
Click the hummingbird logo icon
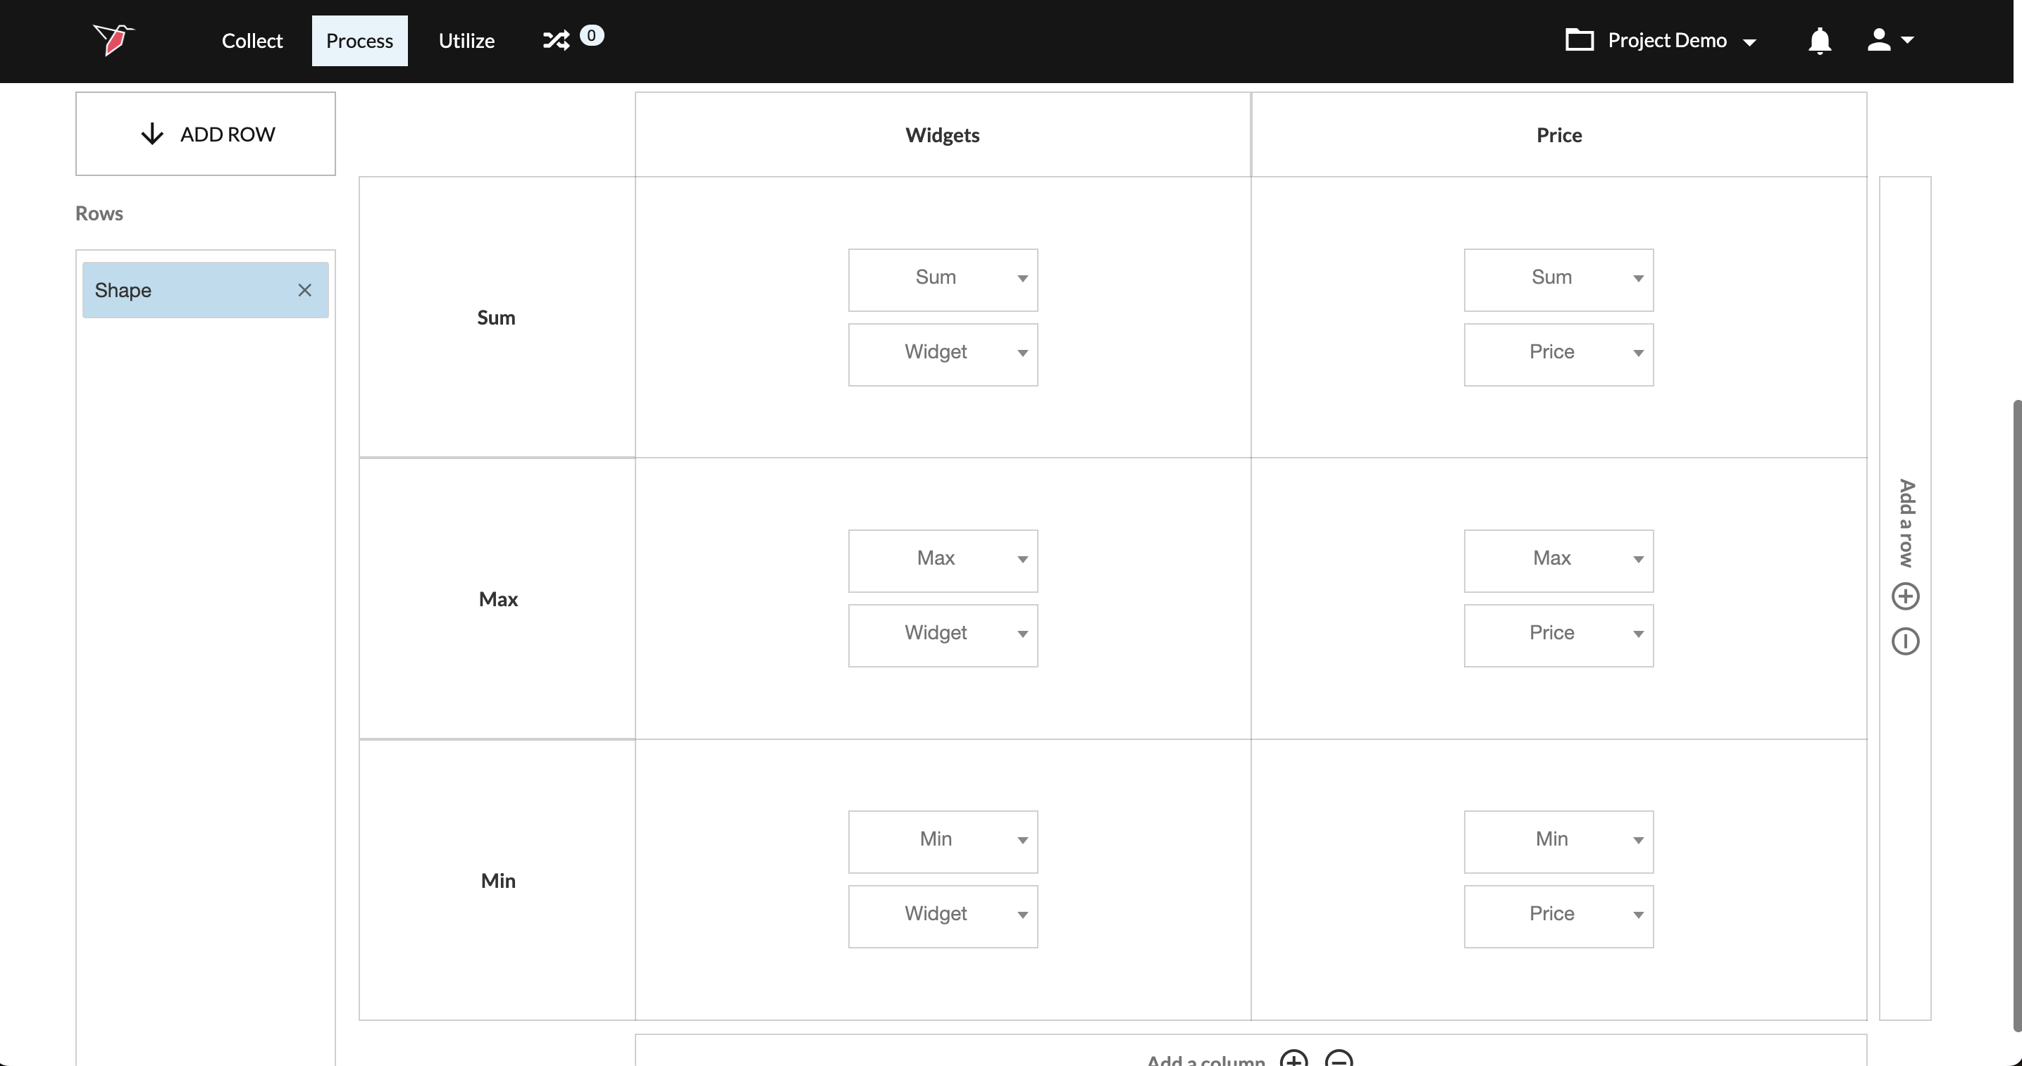point(114,39)
